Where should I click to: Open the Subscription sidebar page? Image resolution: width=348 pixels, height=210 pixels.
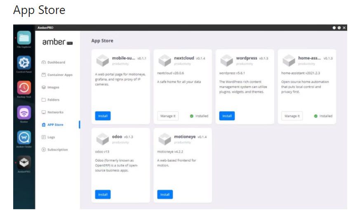pos(57,149)
